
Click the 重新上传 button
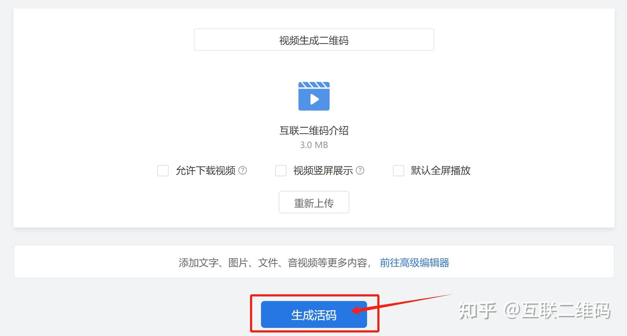pyautogui.click(x=314, y=202)
